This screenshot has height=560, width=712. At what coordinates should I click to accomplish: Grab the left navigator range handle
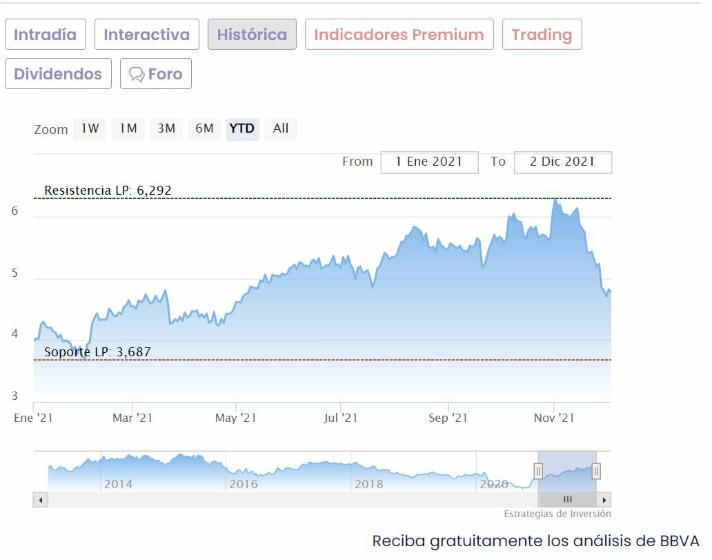tap(538, 471)
